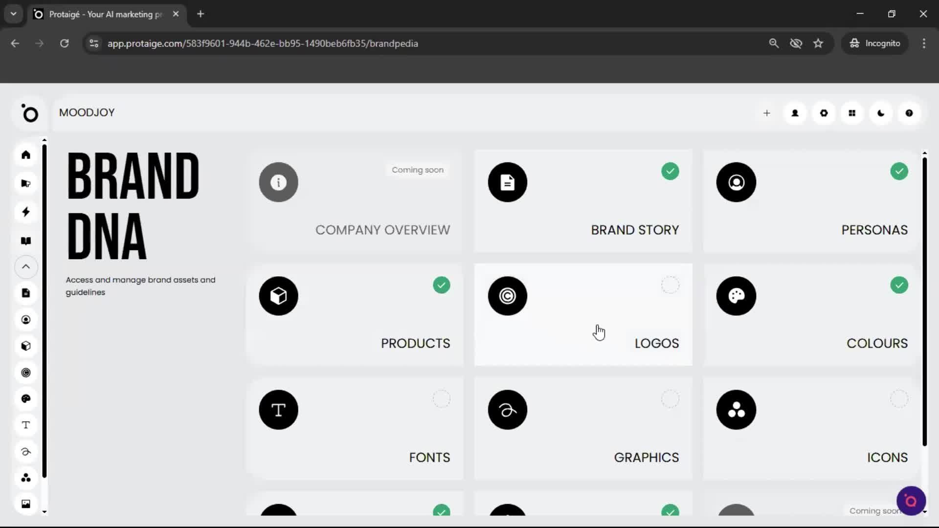Open the apps grid icon in the header
Image resolution: width=939 pixels, height=528 pixels.
(852, 113)
